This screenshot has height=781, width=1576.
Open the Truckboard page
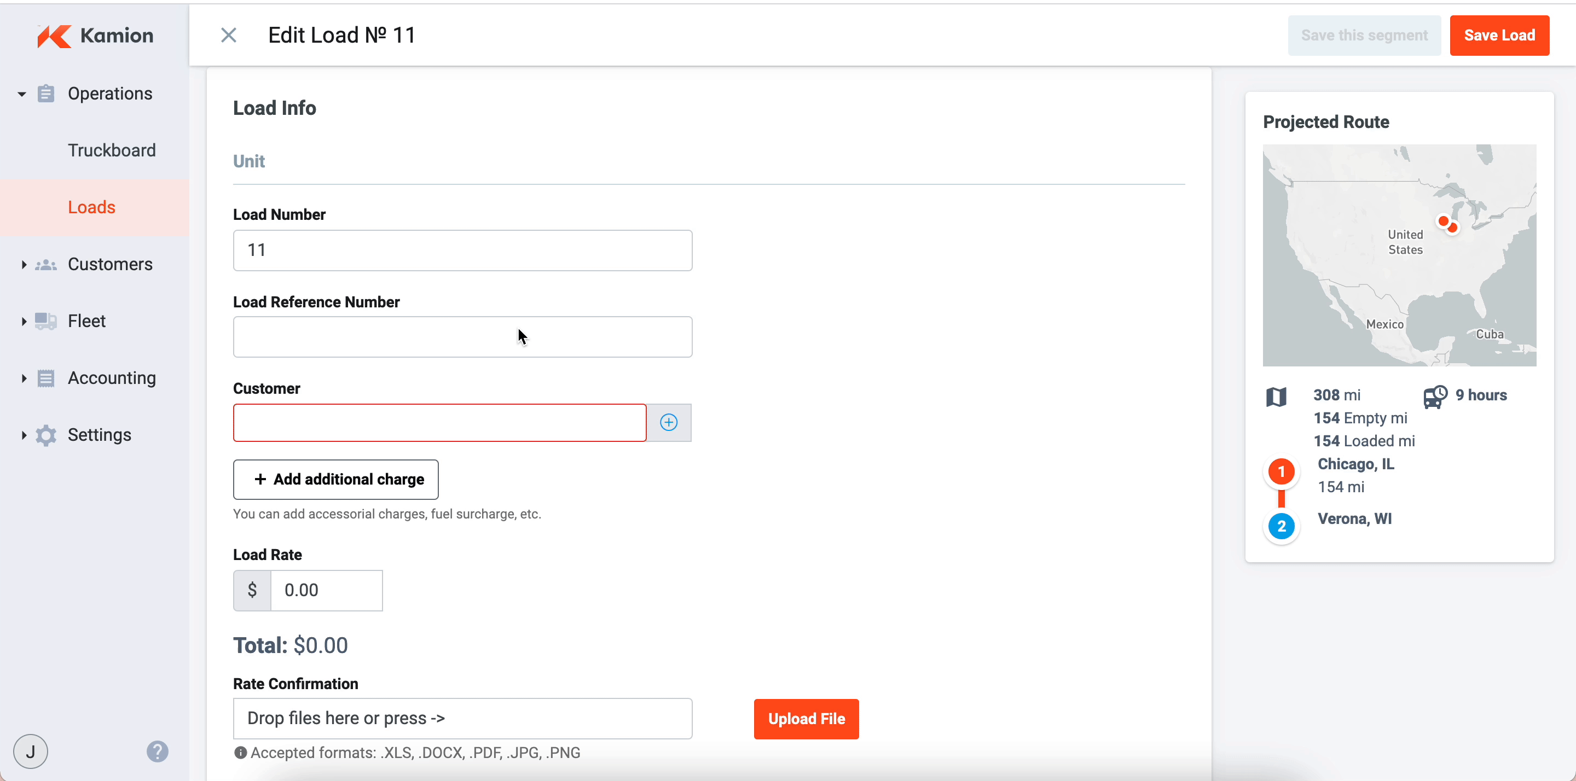(x=111, y=150)
